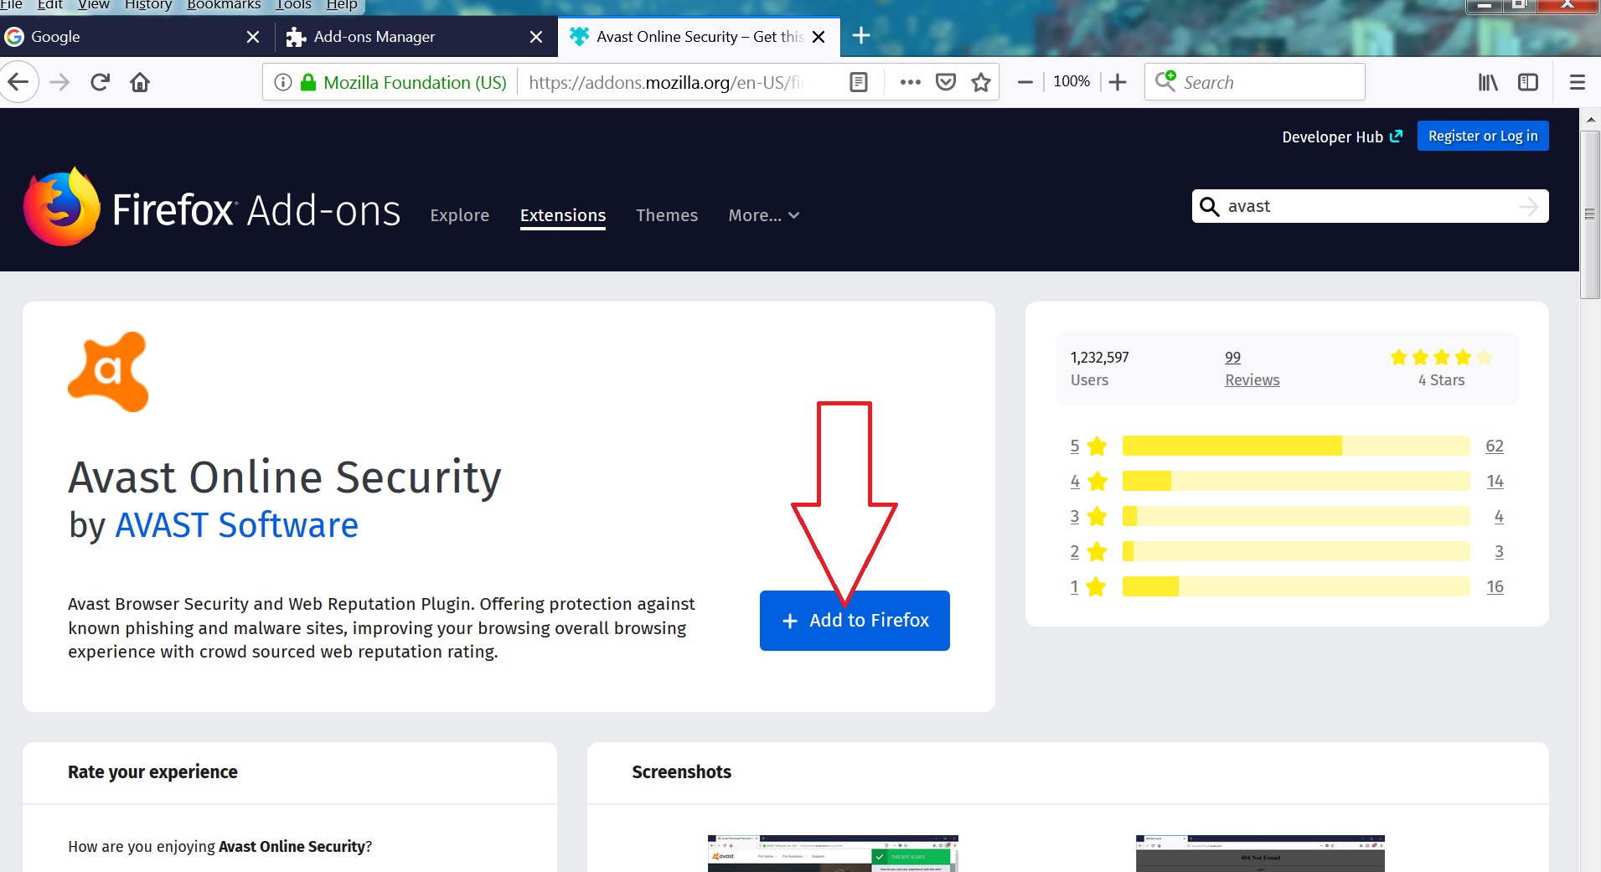1601x872 pixels.
Task: Filter reviews by 4 star row
Action: 1287,481
